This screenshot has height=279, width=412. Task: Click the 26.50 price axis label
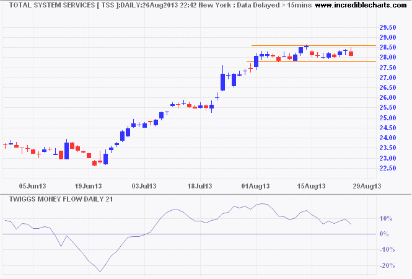point(388,88)
